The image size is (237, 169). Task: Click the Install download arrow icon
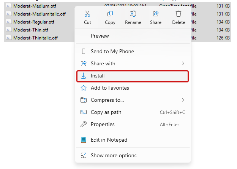[83, 76]
